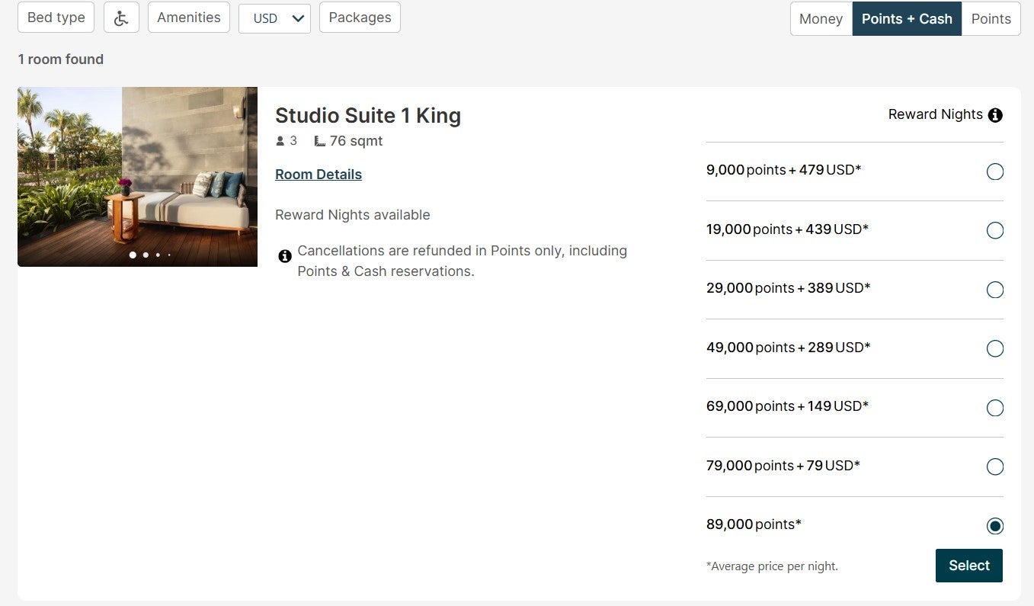Choose 29,000 points + 389 USD option
1034x606 pixels.
coord(995,290)
